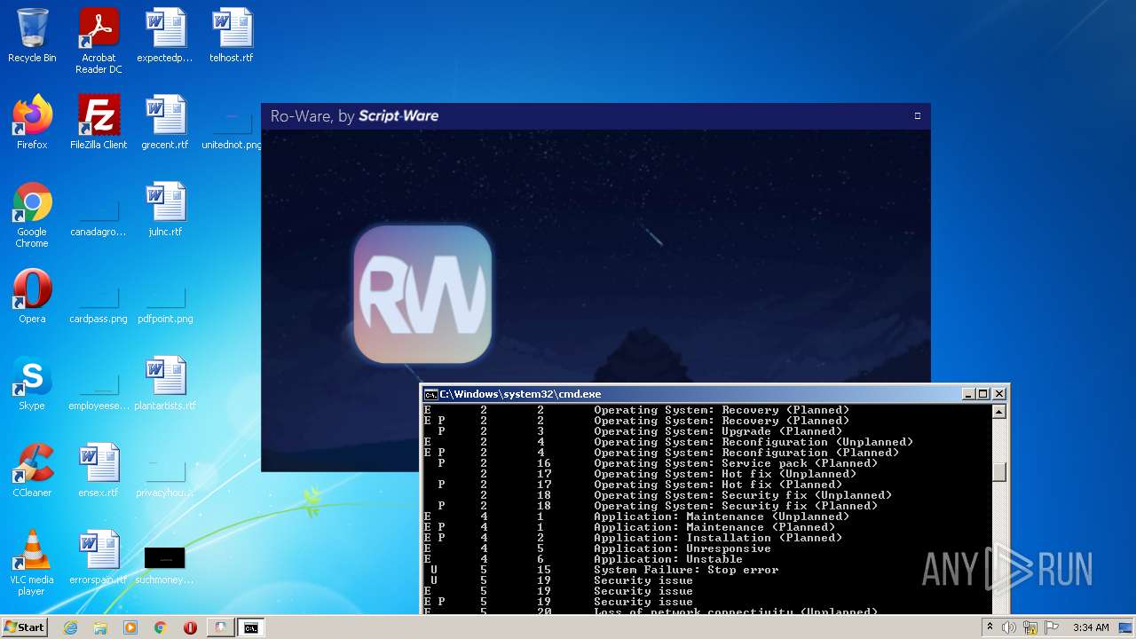Select the suchmoney... file icon
This screenshot has width=1136, height=639.
click(x=165, y=565)
